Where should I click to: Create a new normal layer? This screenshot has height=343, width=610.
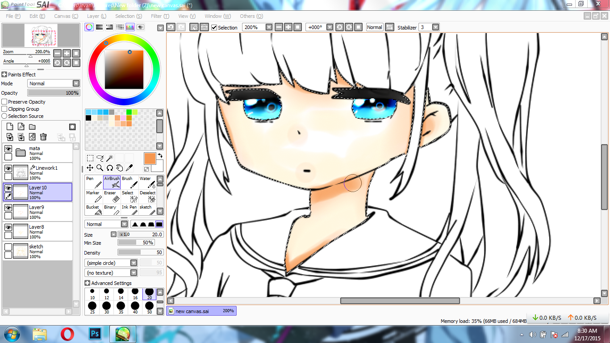click(x=10, y=127)
